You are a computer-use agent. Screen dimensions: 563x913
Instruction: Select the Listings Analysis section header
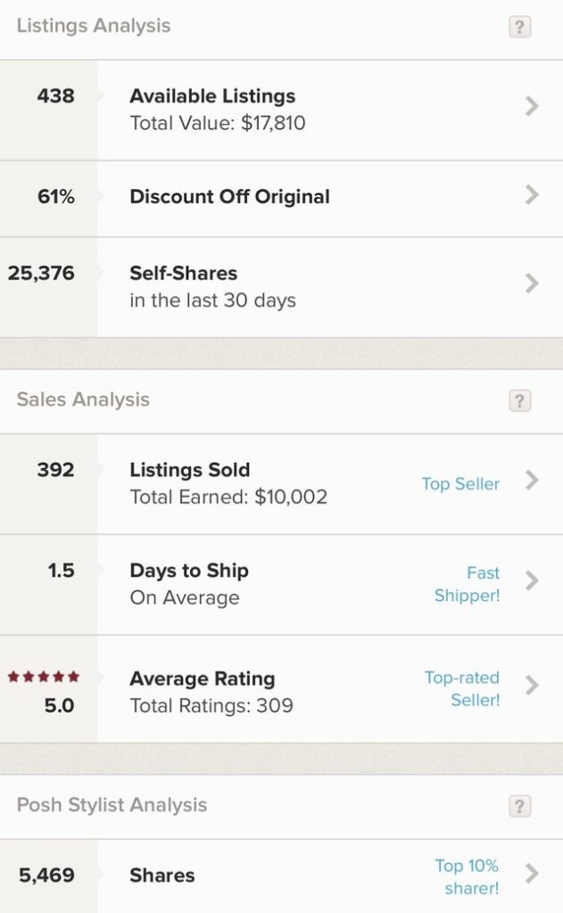click(92, 26)
